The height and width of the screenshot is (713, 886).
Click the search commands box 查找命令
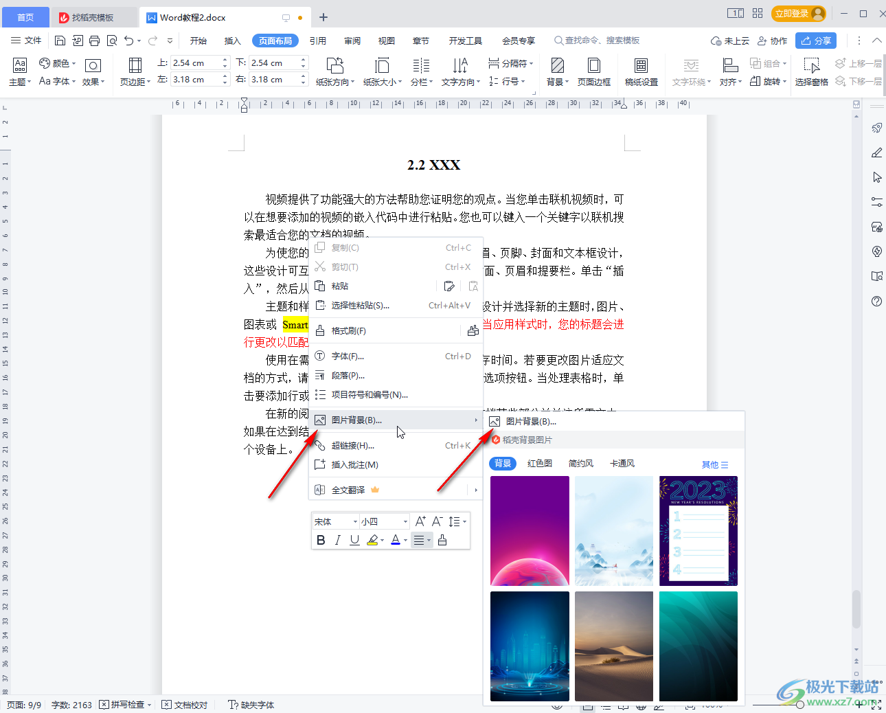point(598,41)
